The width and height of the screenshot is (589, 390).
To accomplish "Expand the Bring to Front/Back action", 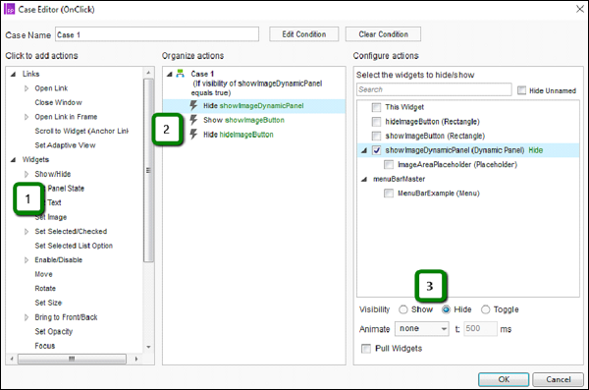I will (x=27, y=317).
